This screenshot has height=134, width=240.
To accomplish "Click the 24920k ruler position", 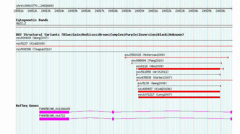I will tap(140, 11).
